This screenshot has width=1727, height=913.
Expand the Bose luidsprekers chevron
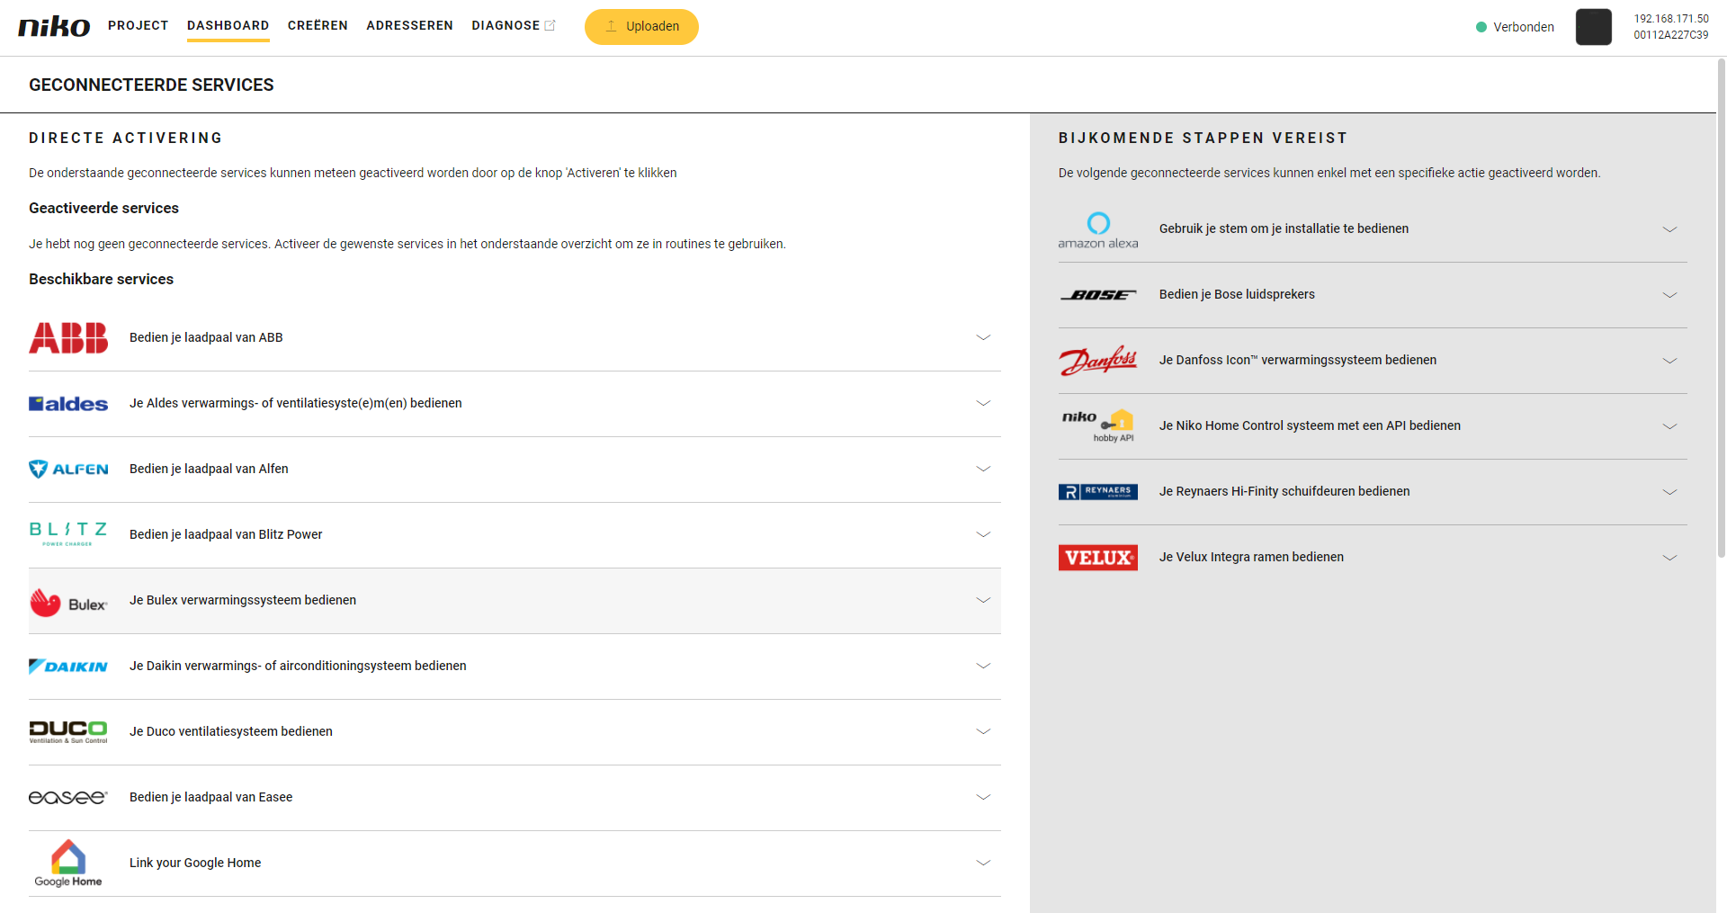[x=1670, y=294]
